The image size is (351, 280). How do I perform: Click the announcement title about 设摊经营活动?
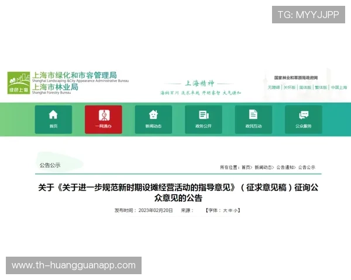178,192
